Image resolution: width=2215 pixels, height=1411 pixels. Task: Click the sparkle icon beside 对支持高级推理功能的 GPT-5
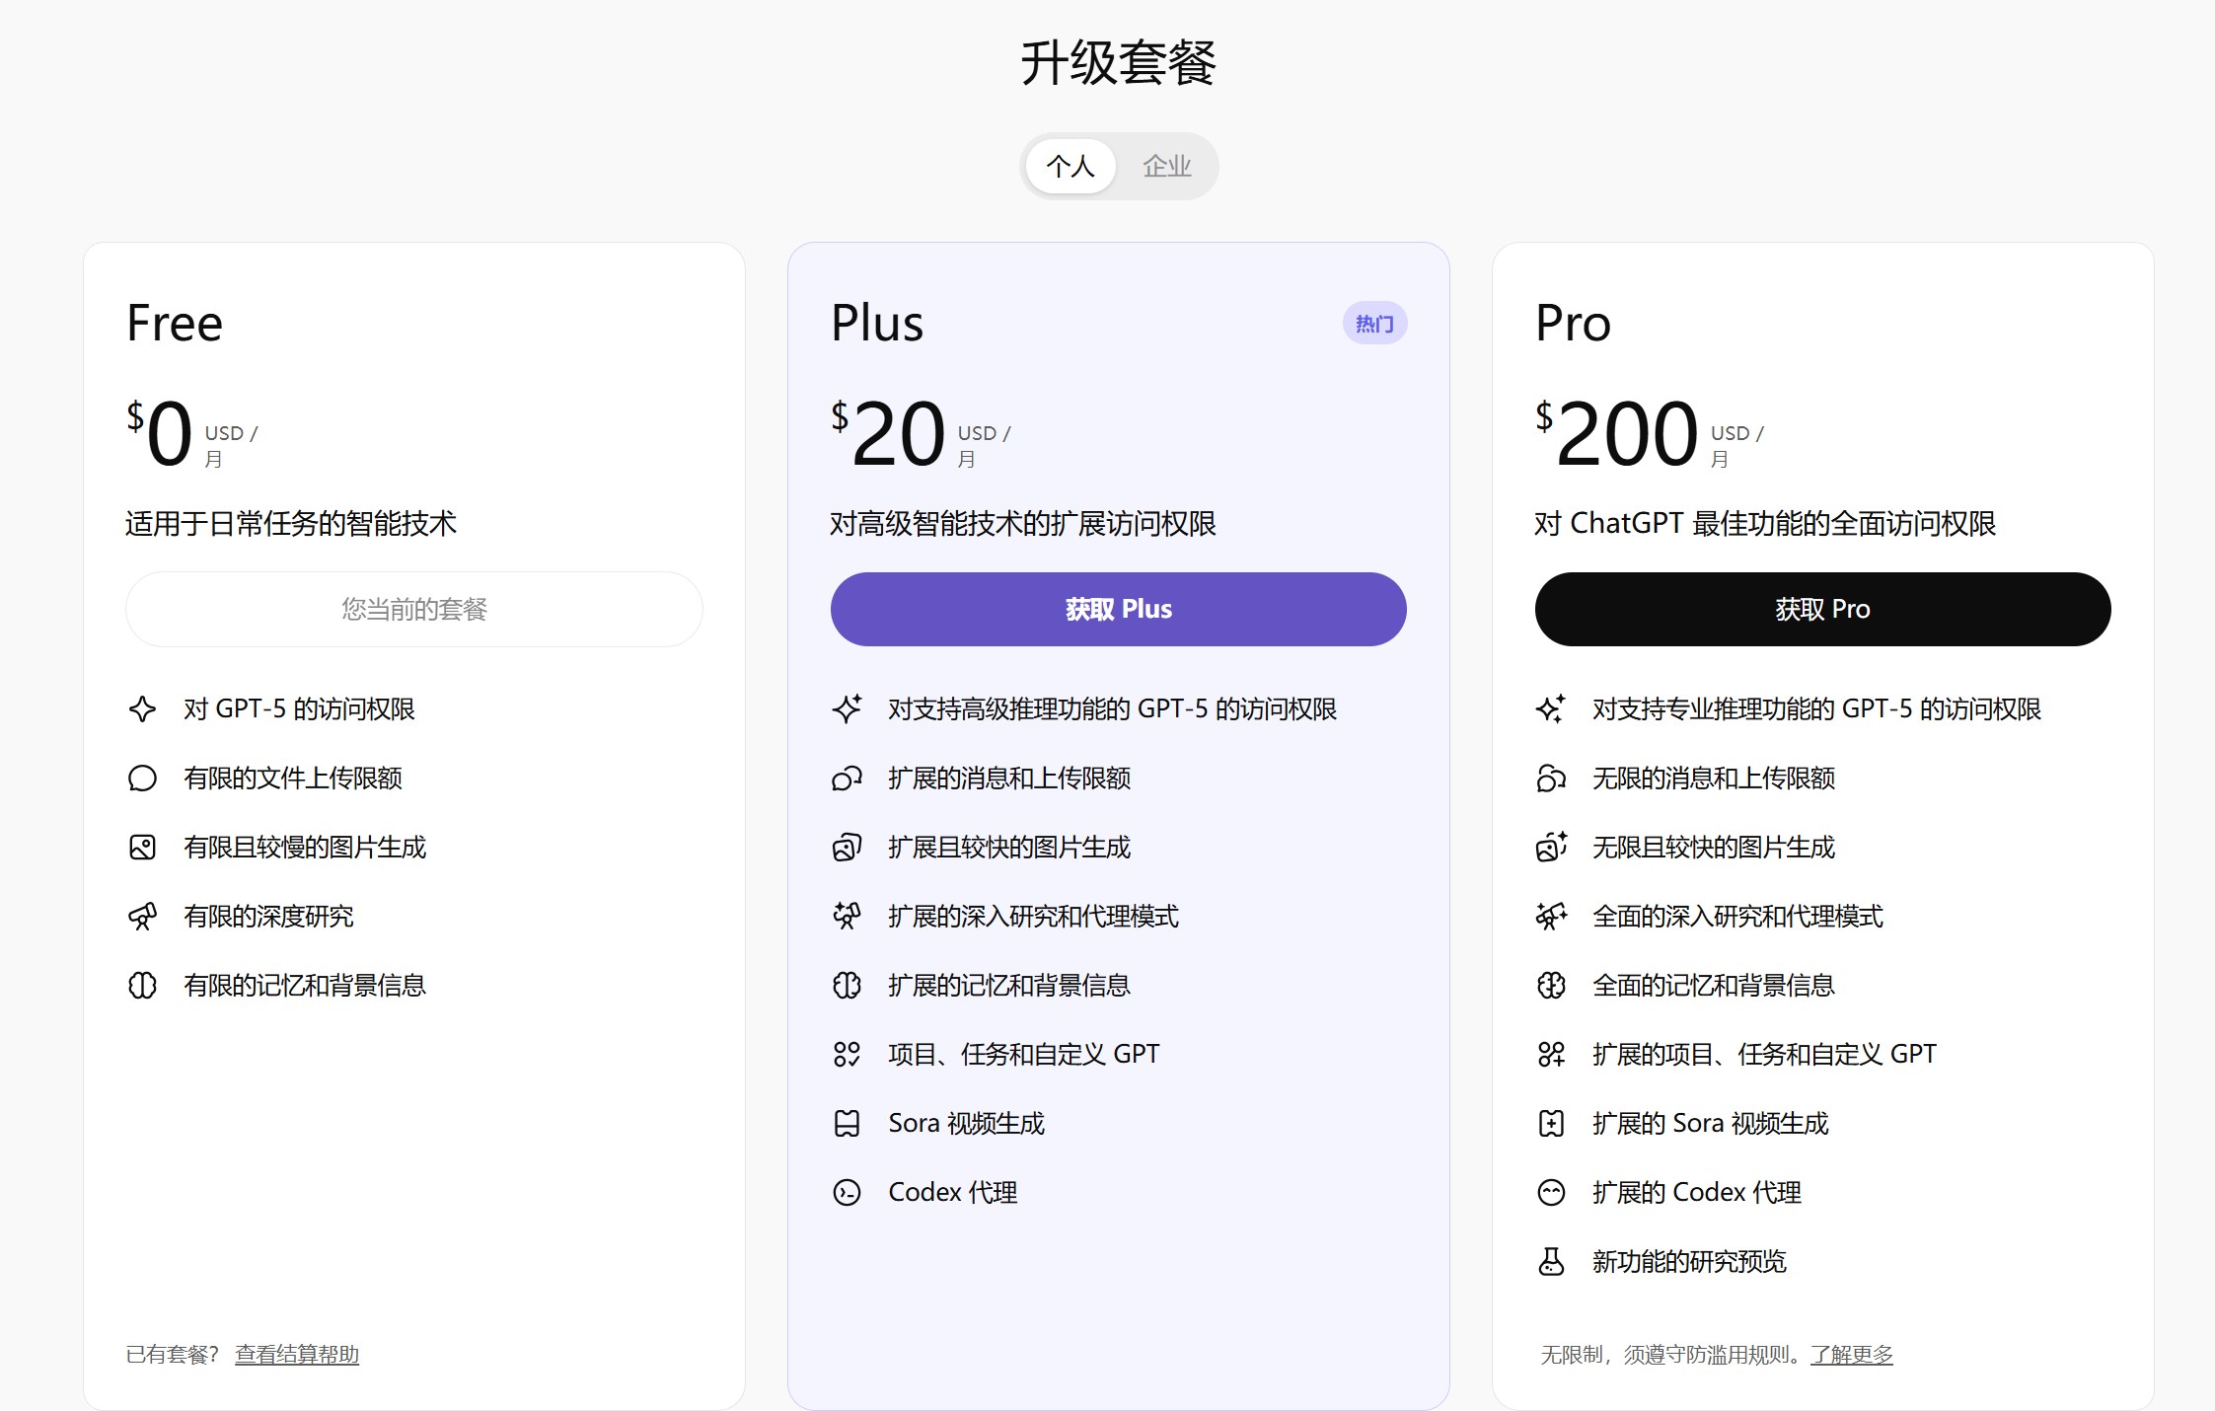click(x=847, y=708)
